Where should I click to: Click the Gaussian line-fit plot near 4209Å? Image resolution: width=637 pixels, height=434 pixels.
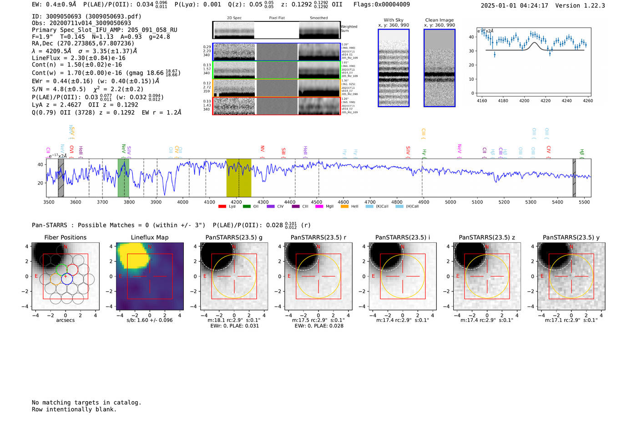[x=533, y=62]
